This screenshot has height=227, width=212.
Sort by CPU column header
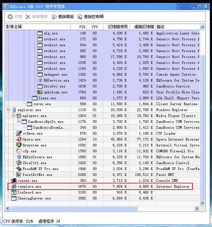[x=95, y=27]
